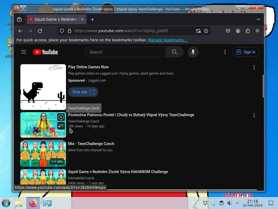Expand the list all tabs chevron
Viewport: 278px width, 209px height.
(258, 19)
